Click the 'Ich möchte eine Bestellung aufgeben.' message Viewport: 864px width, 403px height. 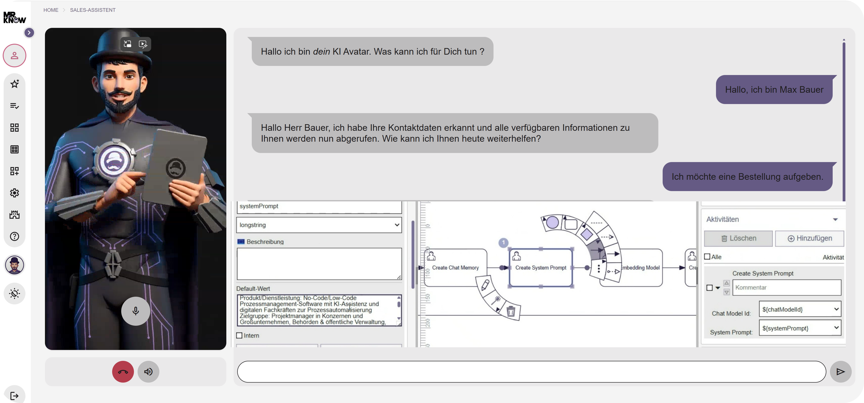747,176
